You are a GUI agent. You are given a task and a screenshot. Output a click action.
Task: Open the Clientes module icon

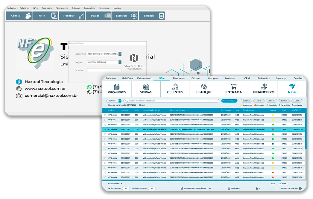coord(175,86)
